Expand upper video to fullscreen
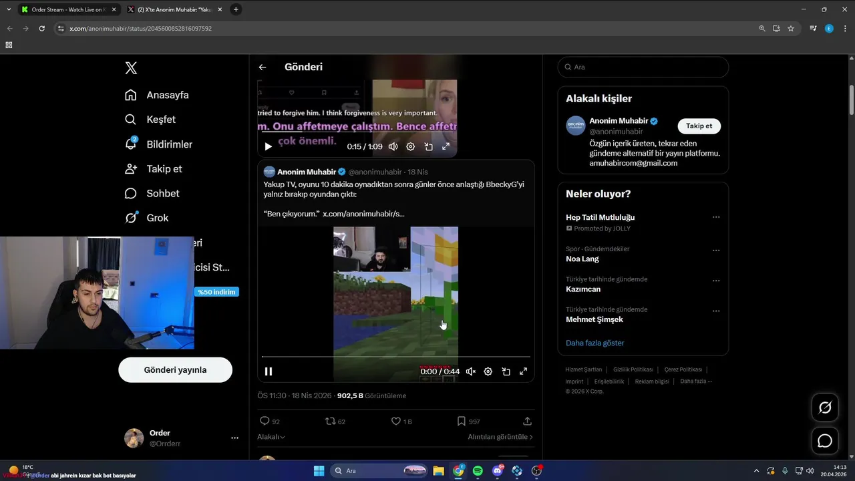855x481 pixels. pyautogui.click(x=446, y=146)
